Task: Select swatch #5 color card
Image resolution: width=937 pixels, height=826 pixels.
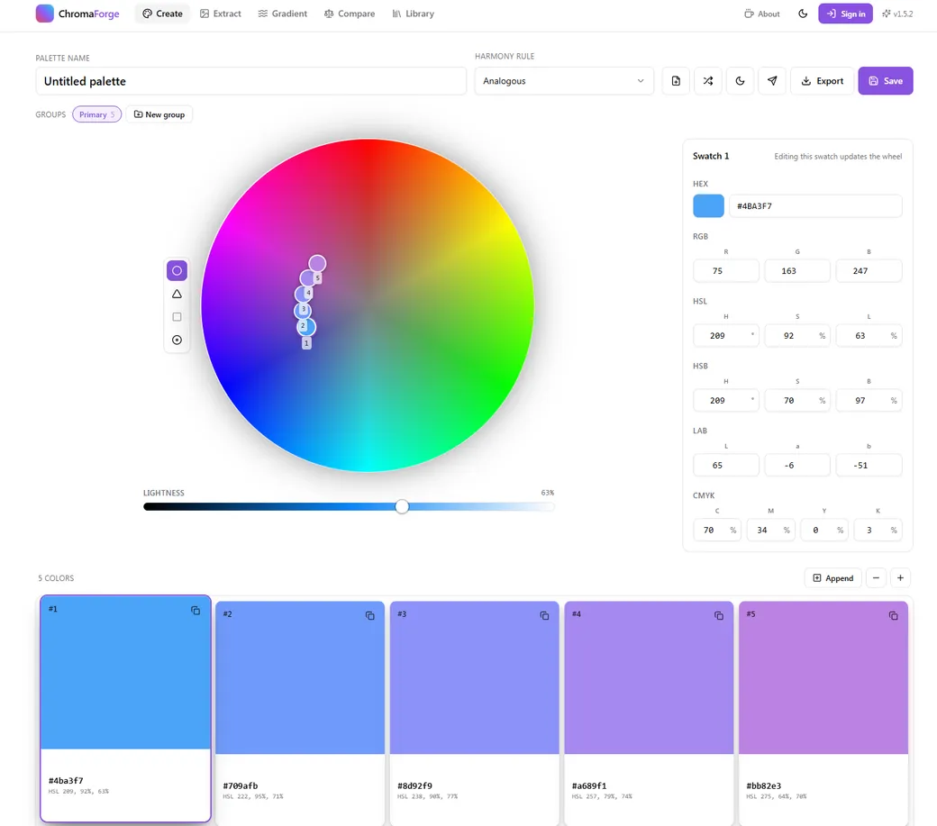Action: pos(823,713)
